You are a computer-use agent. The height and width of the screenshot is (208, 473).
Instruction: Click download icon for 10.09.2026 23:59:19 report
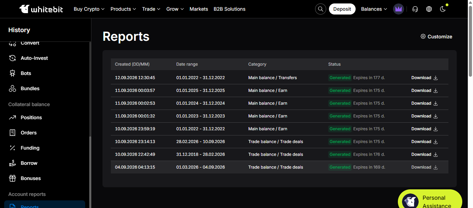[436, 129]
